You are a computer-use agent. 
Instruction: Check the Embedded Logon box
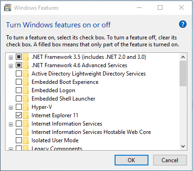(x=19, y=90)
